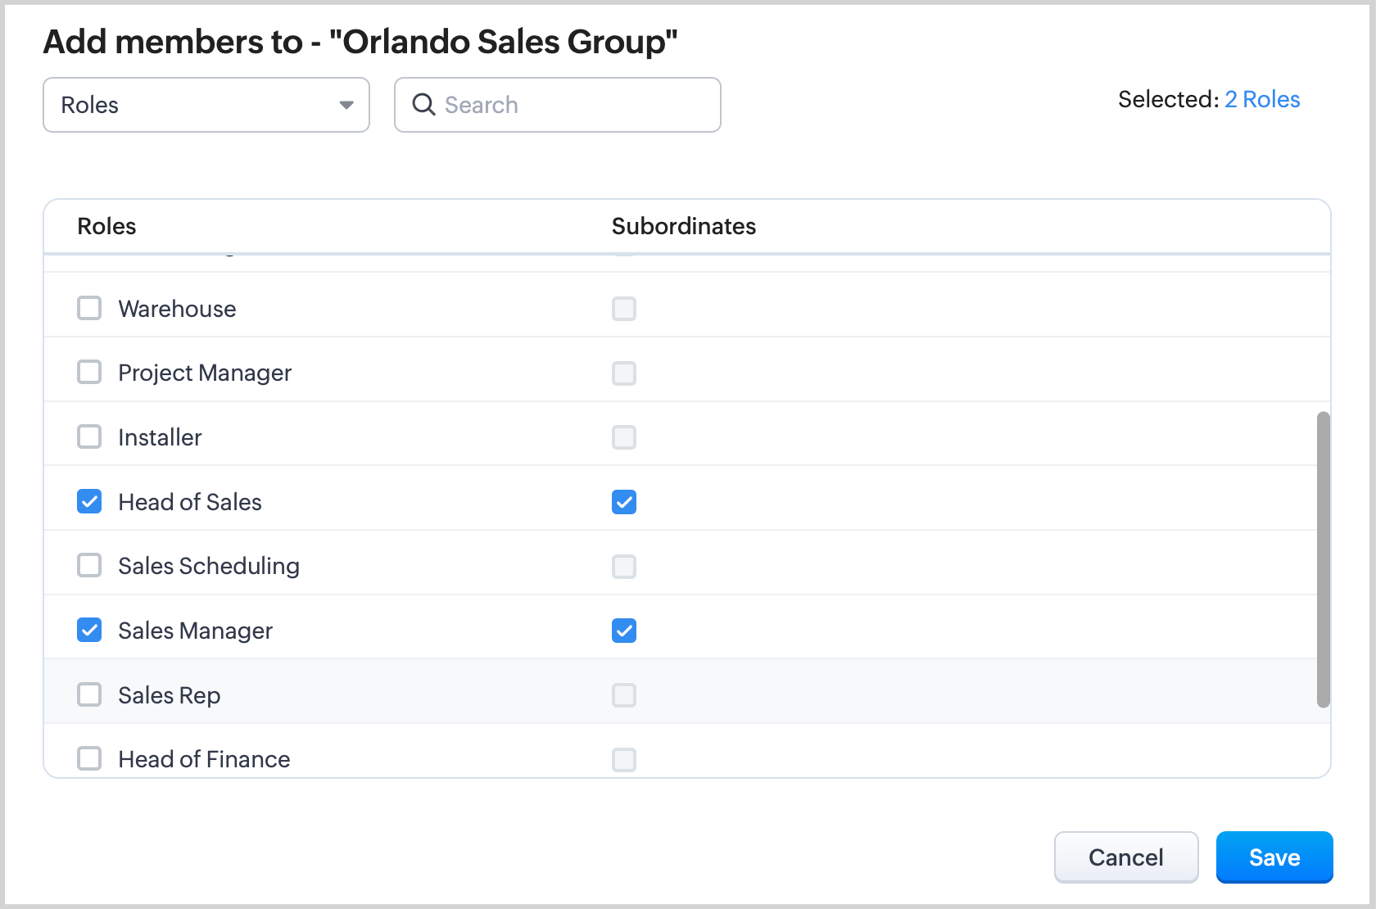Click the roles list vertical scrollbar
Viewport: 1376px width, 909px height.
tap(1323, 559)
